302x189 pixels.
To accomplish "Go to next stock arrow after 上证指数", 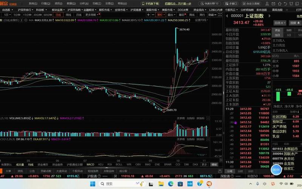I will [x=270, y=16].
